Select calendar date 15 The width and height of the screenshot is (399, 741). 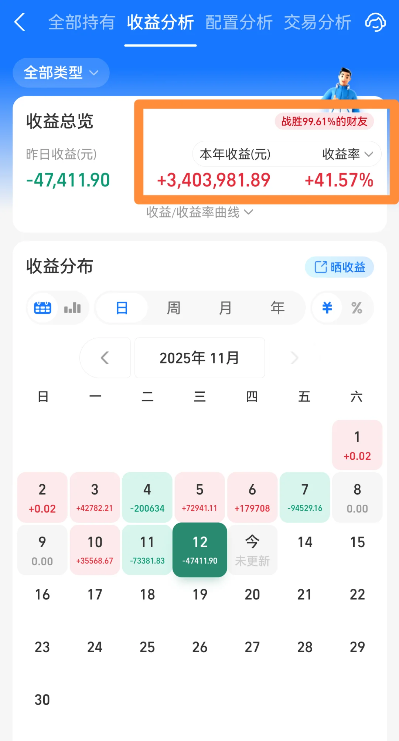coord(357,542)
